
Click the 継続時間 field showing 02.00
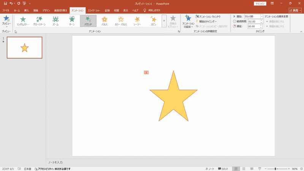[x=253, y=22]
